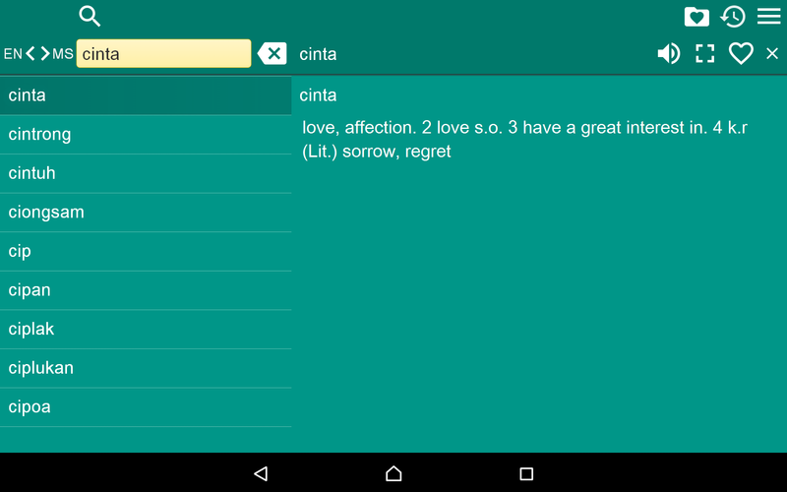This screenshot has width=787, height=492.
Task: Open the search history clock icon
Action: point(733,17)
